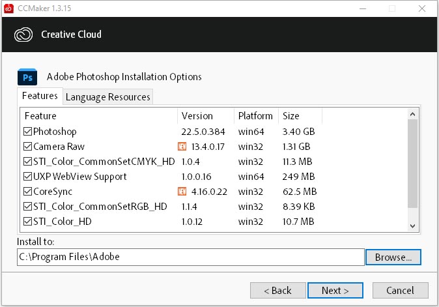Toggle the STI_Color_CommonSetRGB_HD checkbox

point(27,207)
